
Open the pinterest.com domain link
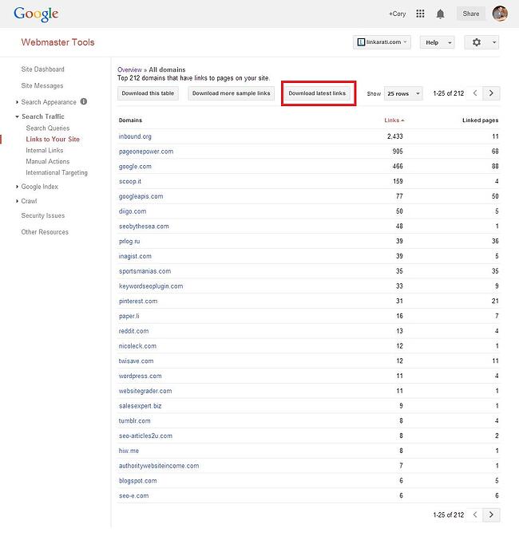pos(138,301)
